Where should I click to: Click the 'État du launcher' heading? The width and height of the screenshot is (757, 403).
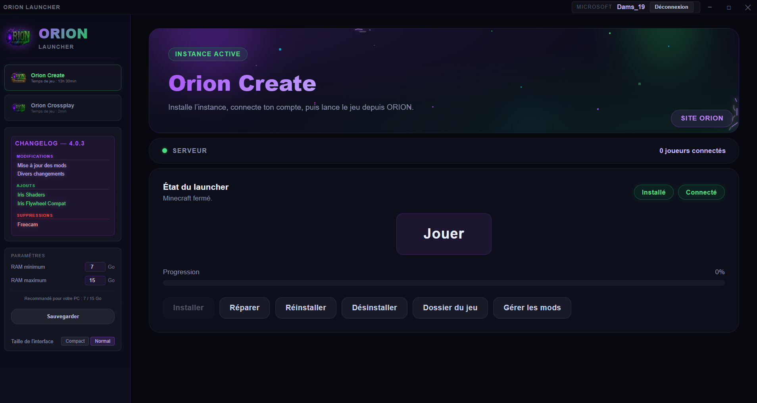point(196,187)
